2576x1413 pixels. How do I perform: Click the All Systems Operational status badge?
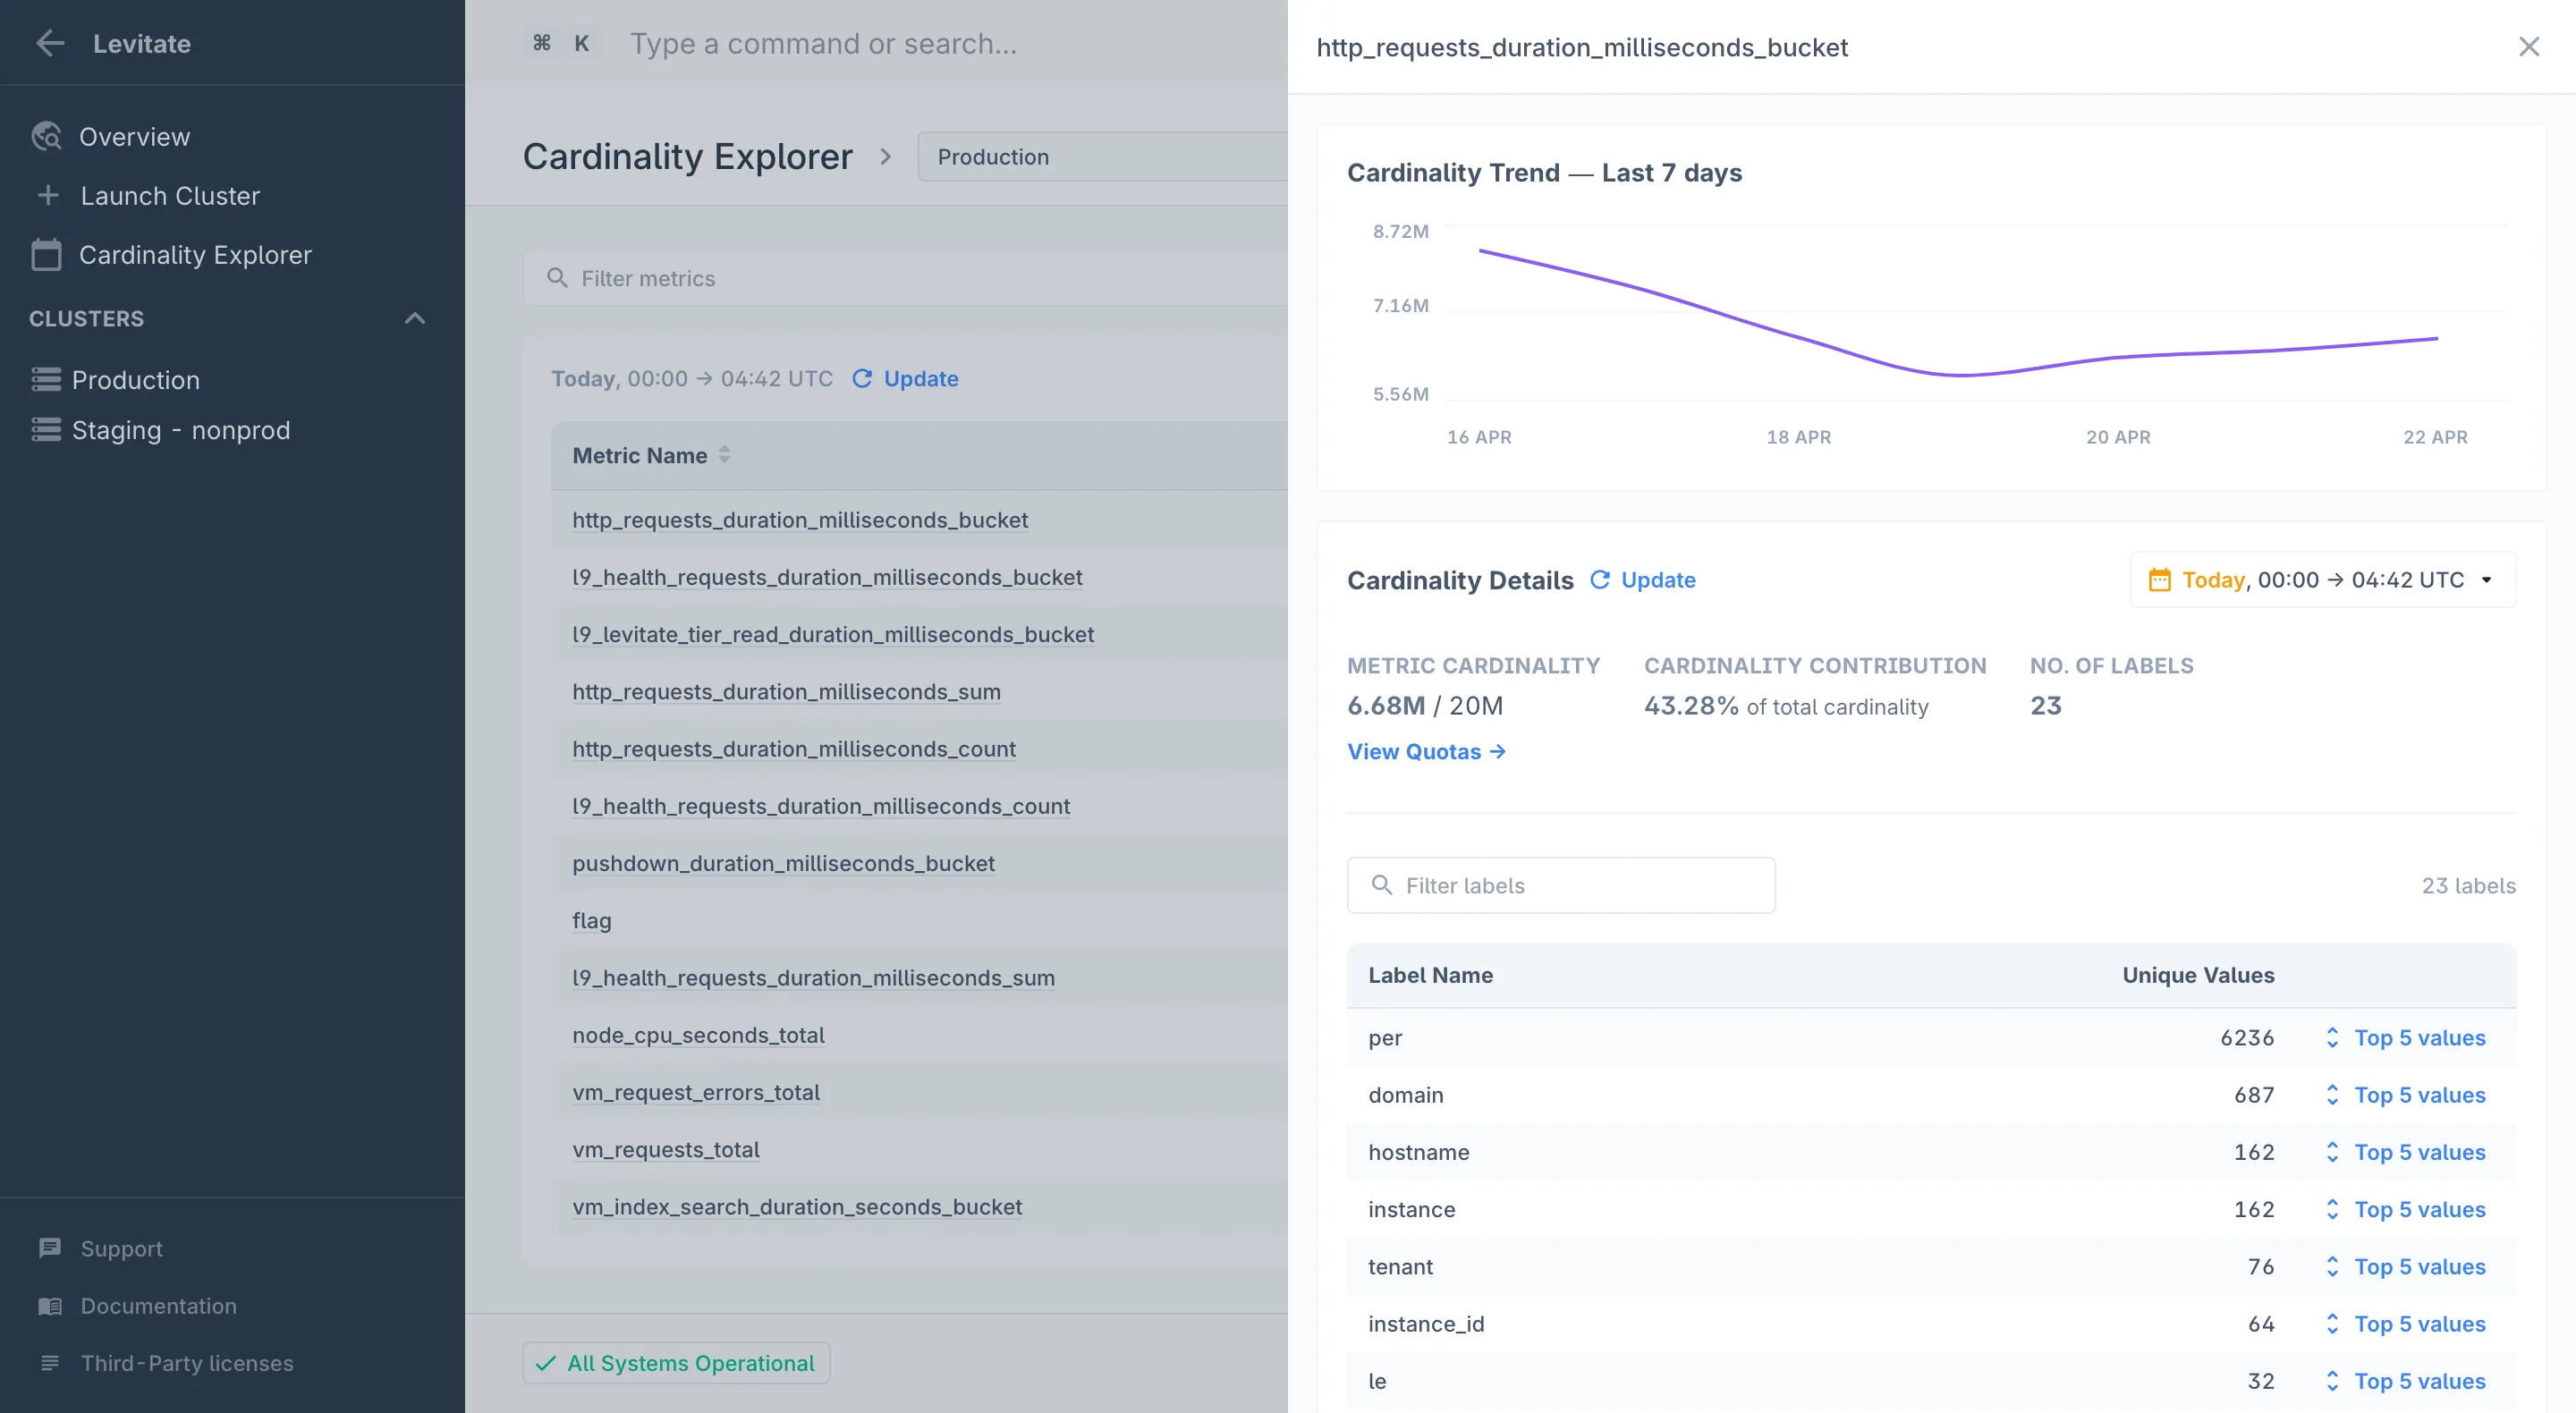pos(676,1362)
